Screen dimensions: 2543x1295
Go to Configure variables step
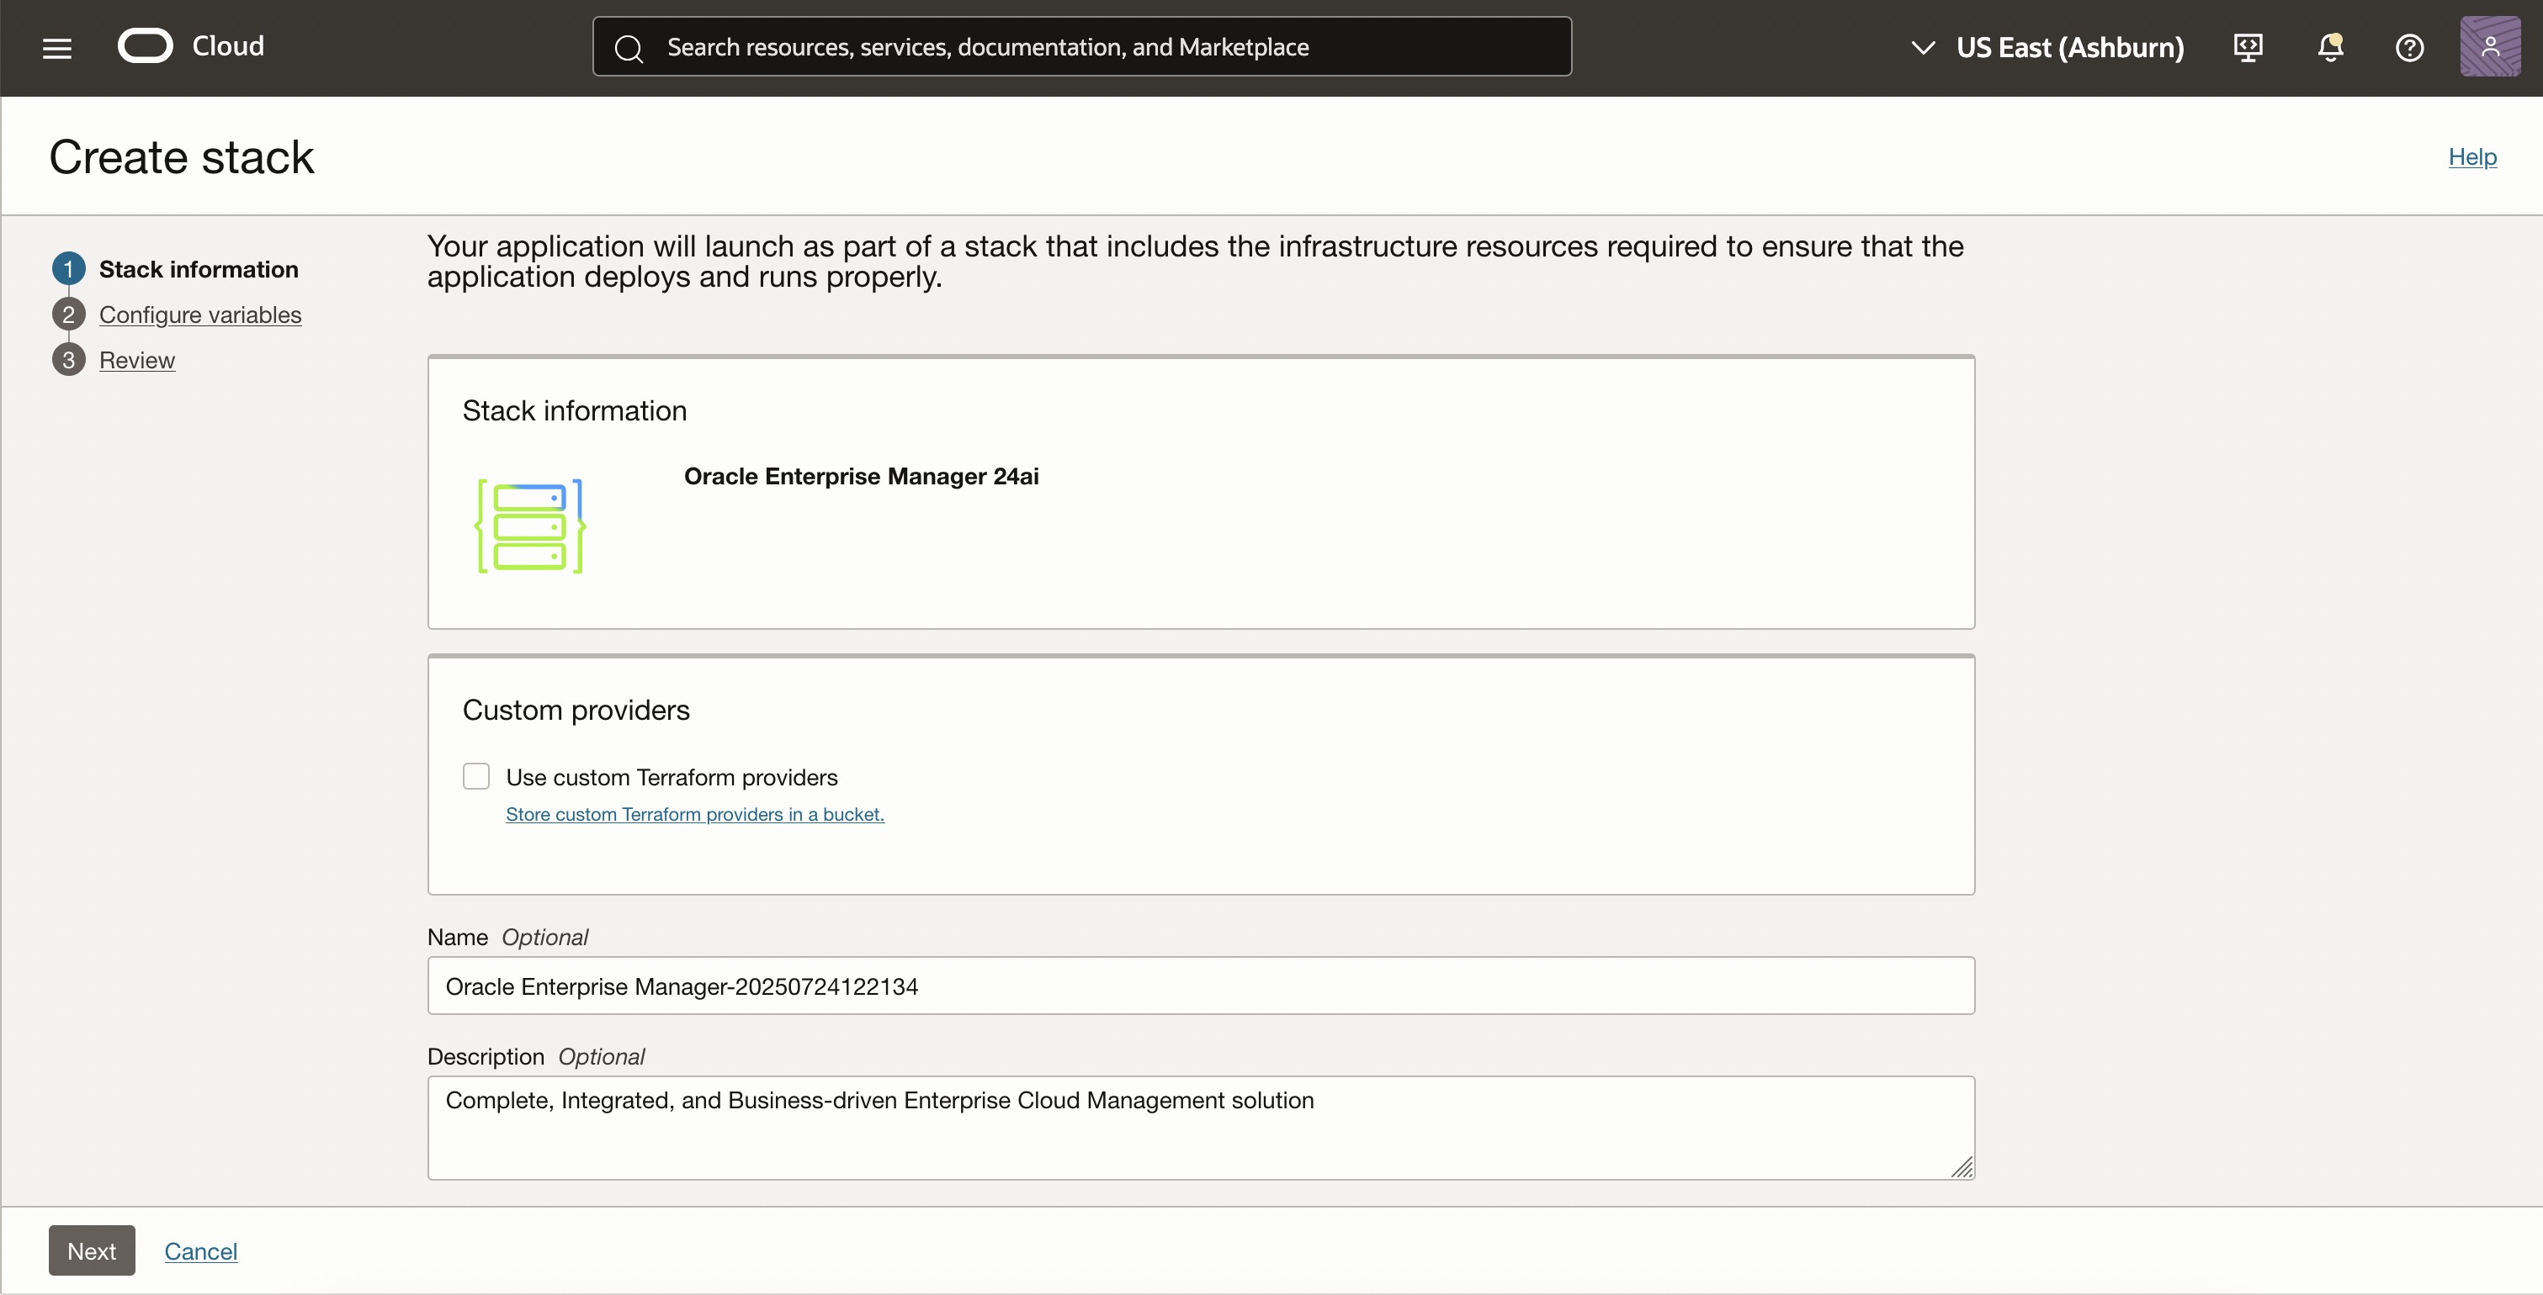pos(199,314)
